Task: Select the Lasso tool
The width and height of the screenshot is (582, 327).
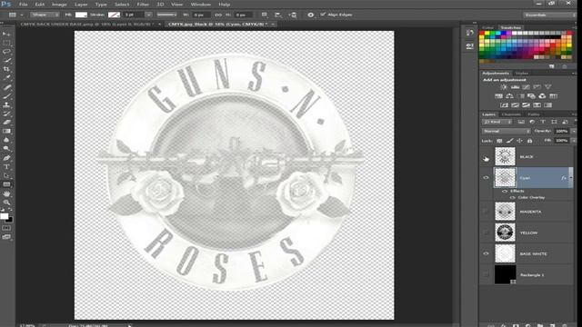Action: [6, 52]
